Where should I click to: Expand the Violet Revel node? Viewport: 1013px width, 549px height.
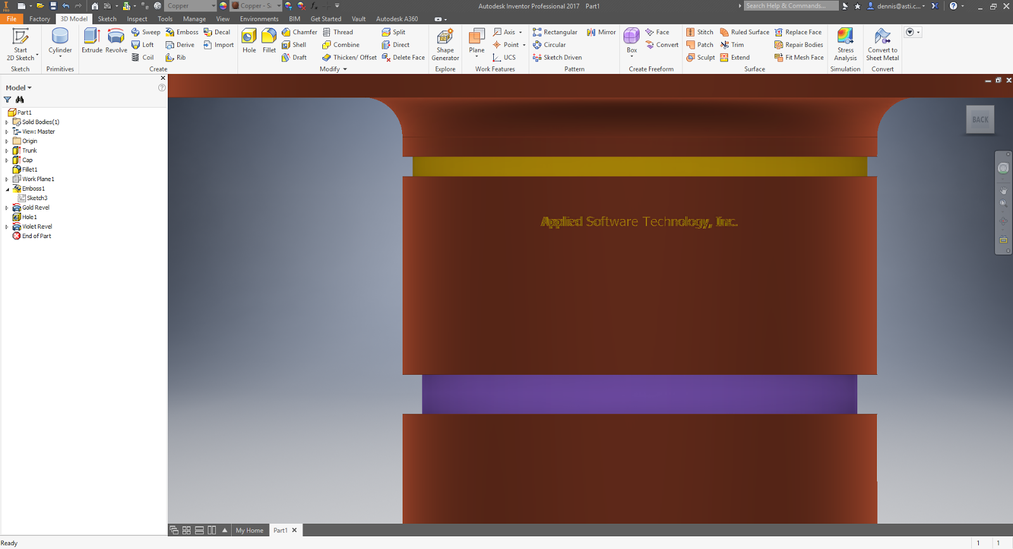(x=7, y=227)
